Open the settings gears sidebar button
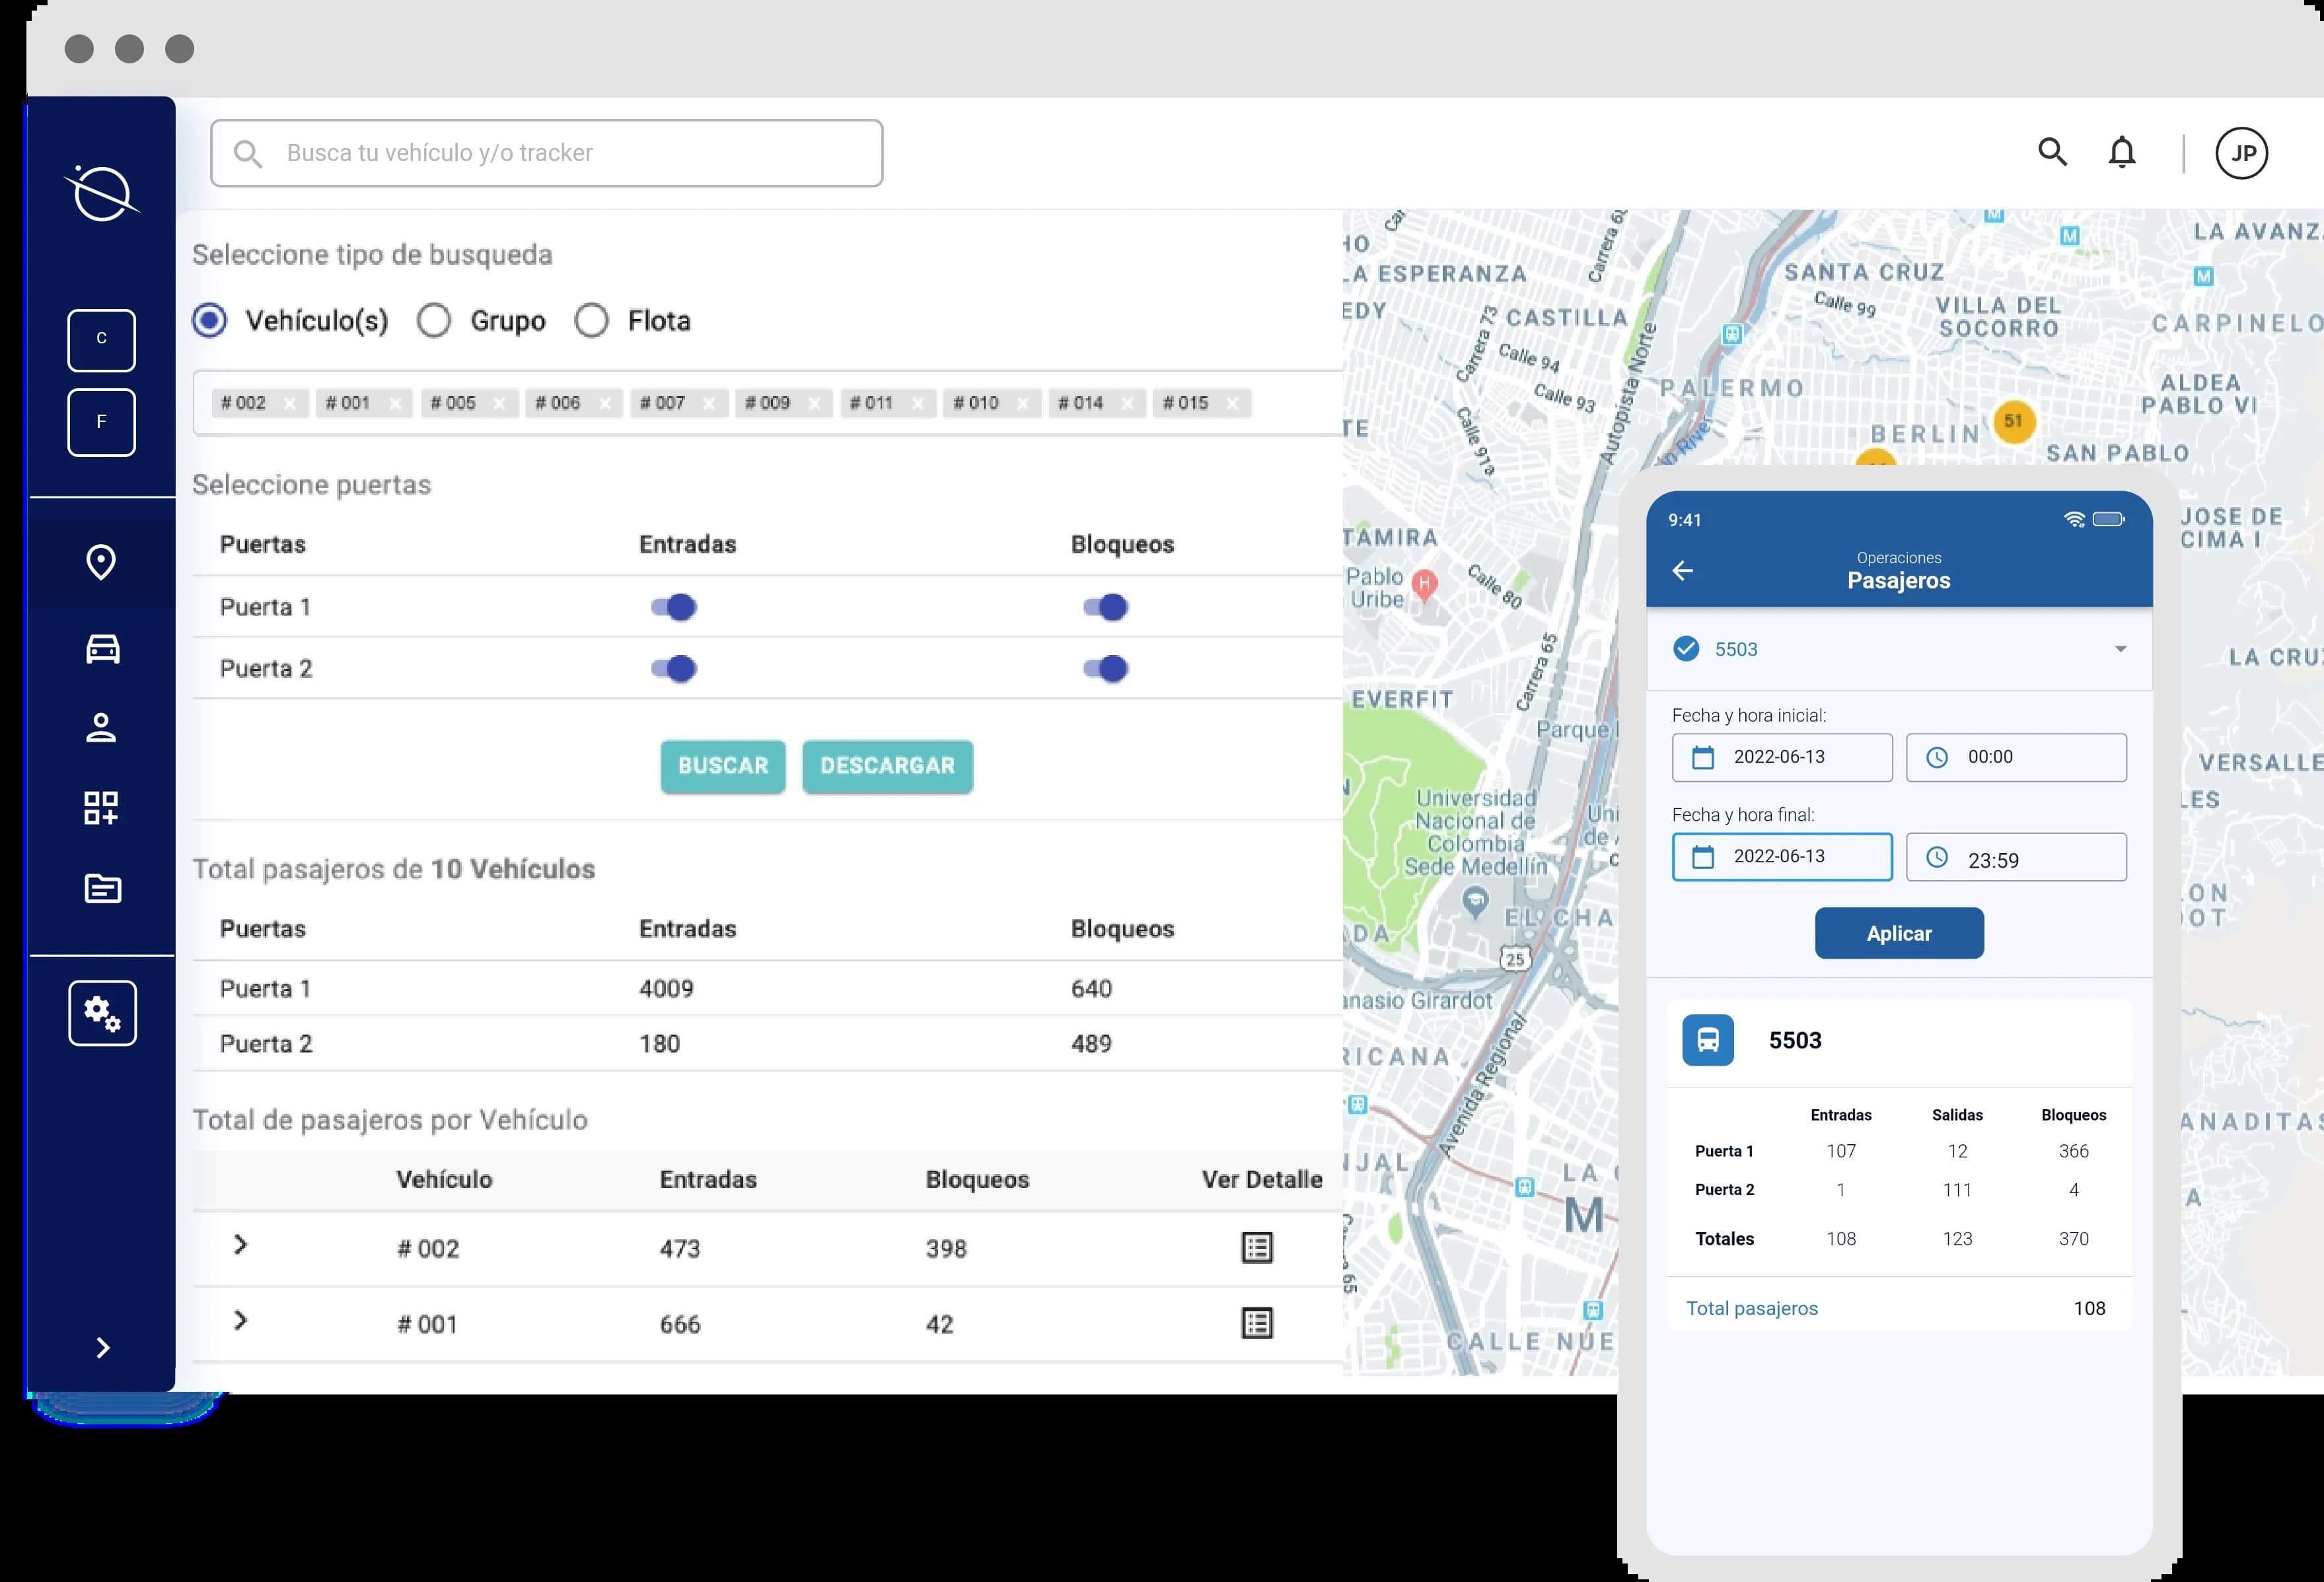The width and height of the screenshot is (2324, 1582). (102, 1012)
